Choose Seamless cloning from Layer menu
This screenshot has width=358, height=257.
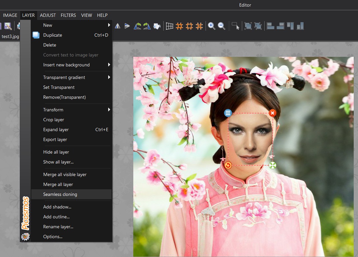pyautogui.click(x=60, y=194)
